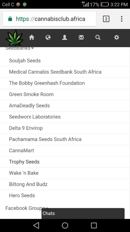The width and height of the screenshot is (130, 232).
Task: Open the user profile icon
Action: point(65,37)
